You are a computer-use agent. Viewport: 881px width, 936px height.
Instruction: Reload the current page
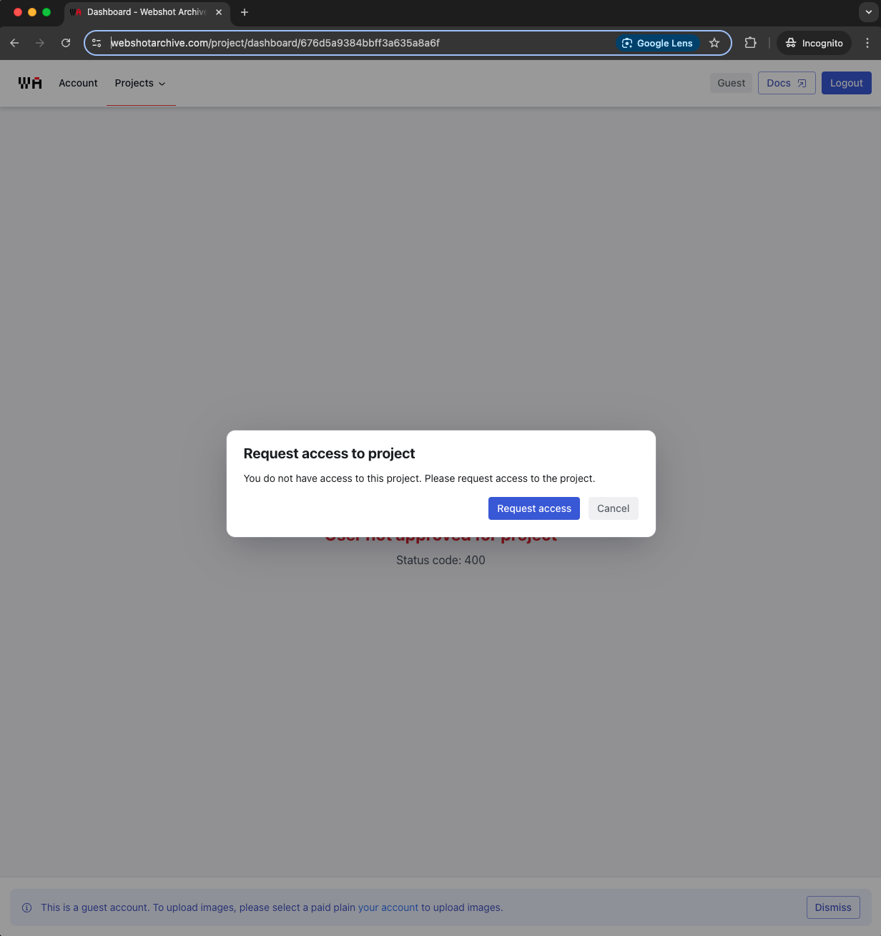pos(65,43)
